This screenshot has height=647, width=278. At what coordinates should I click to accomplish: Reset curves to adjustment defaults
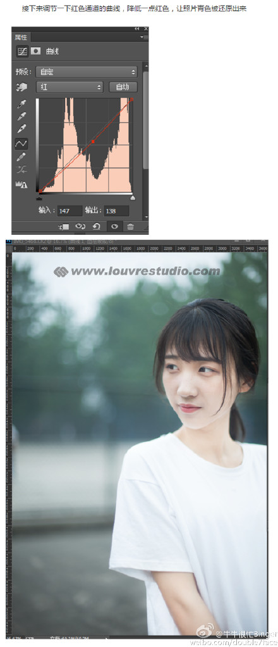coord(97,226)
